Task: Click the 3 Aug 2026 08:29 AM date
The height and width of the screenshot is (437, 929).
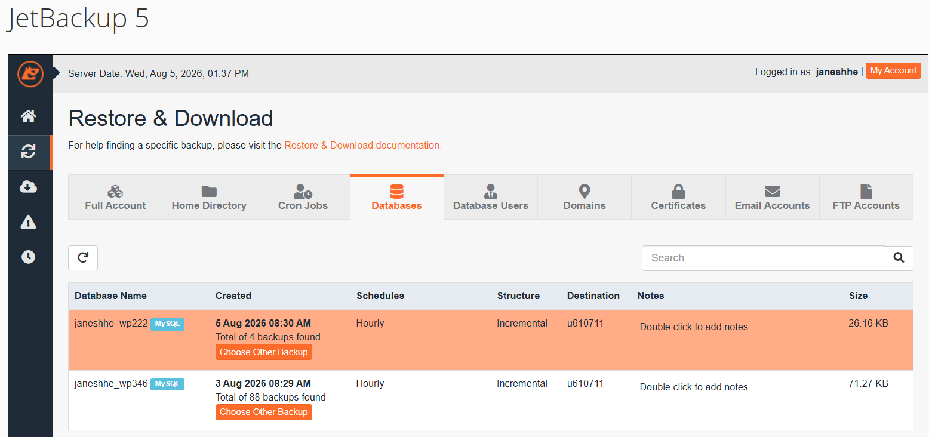Action: click(263, 384)
